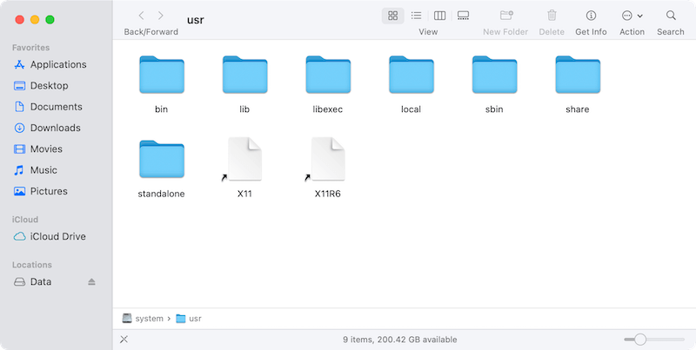Switch to gallery view
The width and height of the screenshot is (696, 350).
(463, 16)
